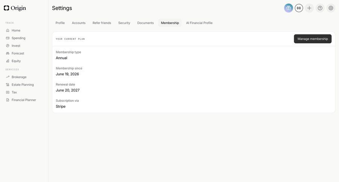Open the Financial Planner link

pyautogui.click(x=24, y=100)
